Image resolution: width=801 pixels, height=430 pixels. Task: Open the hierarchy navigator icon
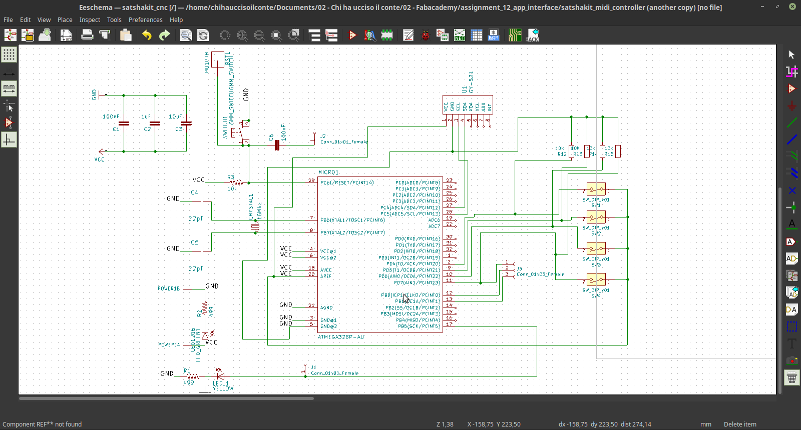click(314, 35)
